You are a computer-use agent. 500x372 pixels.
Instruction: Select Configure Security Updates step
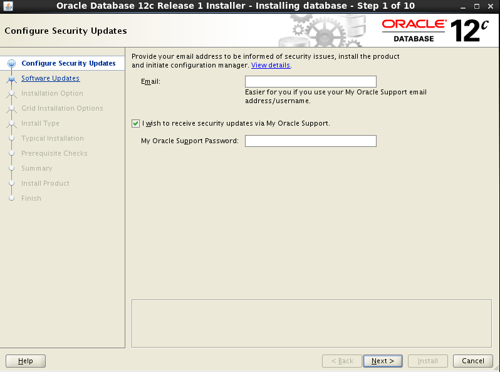[68, 63]
